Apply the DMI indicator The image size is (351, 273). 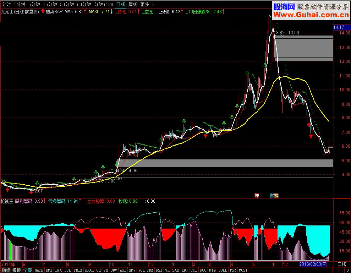[x=49, y=270]
